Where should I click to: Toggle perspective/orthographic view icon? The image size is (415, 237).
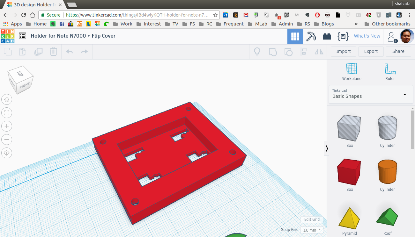point(7,153)
